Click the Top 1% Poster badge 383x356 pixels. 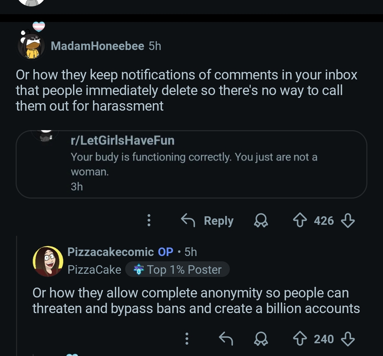click(x=177, y=269)
